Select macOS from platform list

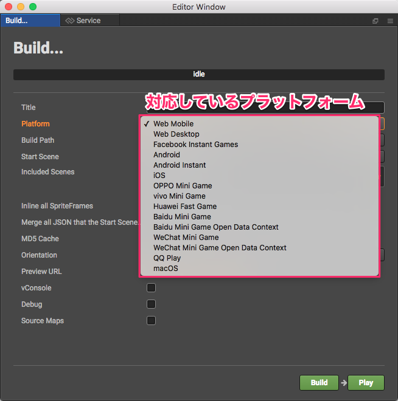tap(259, 269)
